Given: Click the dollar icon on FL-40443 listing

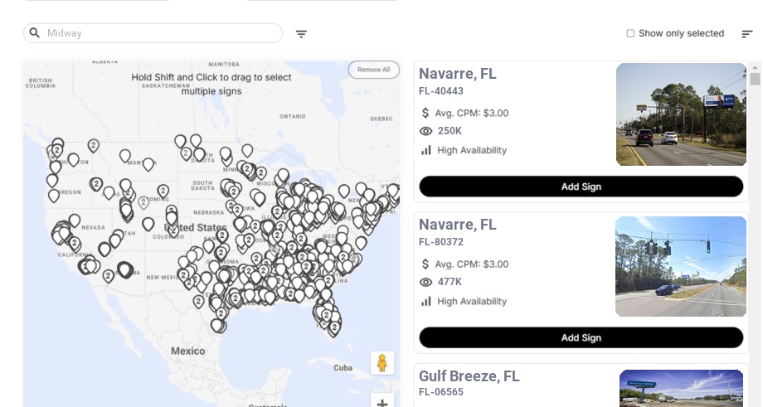Looking at the screenshot, I should [x=426, y=113].
